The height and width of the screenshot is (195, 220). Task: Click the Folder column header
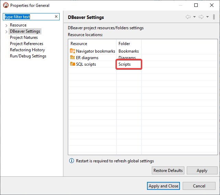click(129, 44)
